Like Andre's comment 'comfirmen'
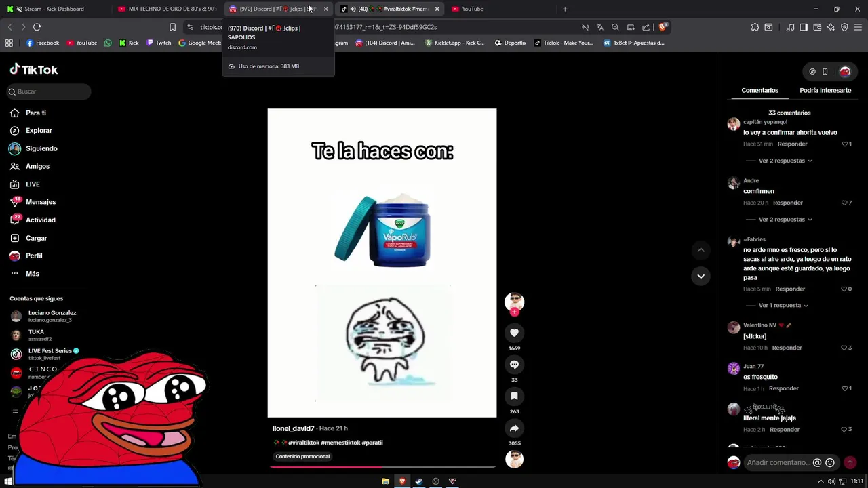868x488 pixels. point(845,203)
